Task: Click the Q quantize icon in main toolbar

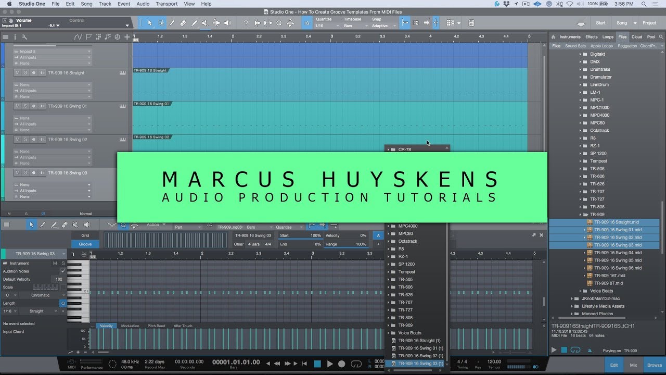Action: (x=279, y=23)
